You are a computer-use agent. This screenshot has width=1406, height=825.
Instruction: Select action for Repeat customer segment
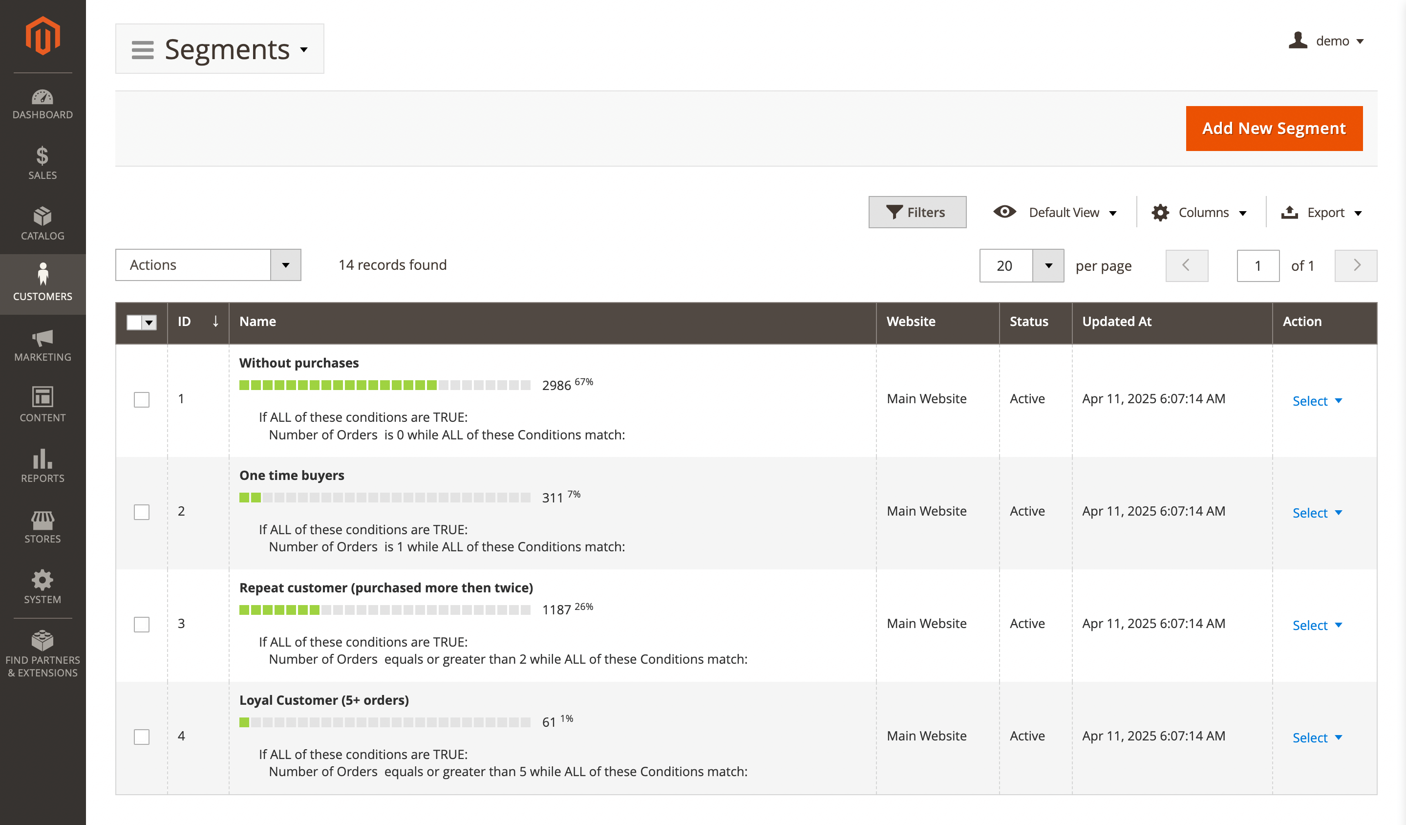(x=1311, y=625)
